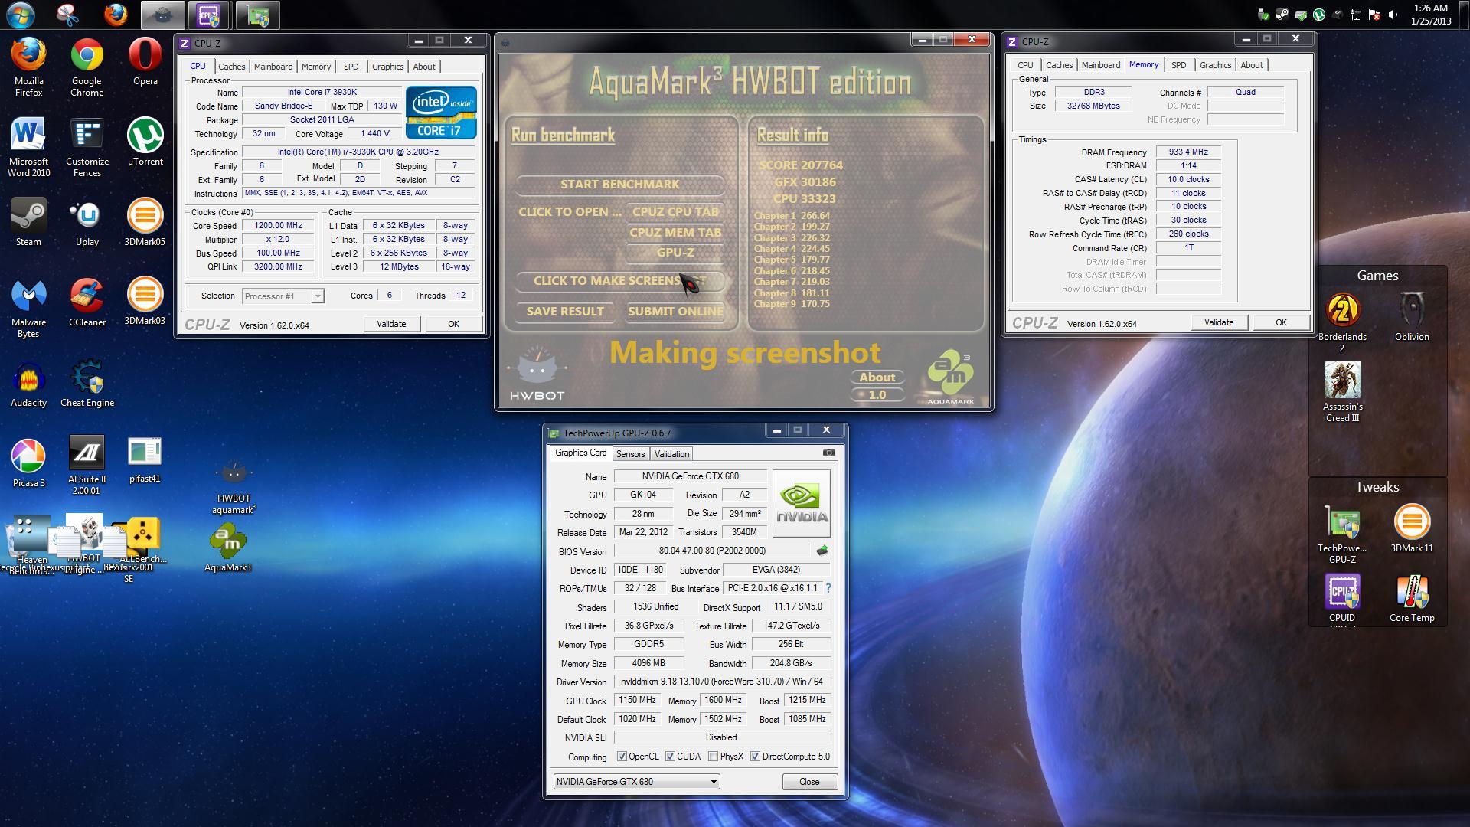
Task: Click the Windows Start orb
Action: [21, 15]
